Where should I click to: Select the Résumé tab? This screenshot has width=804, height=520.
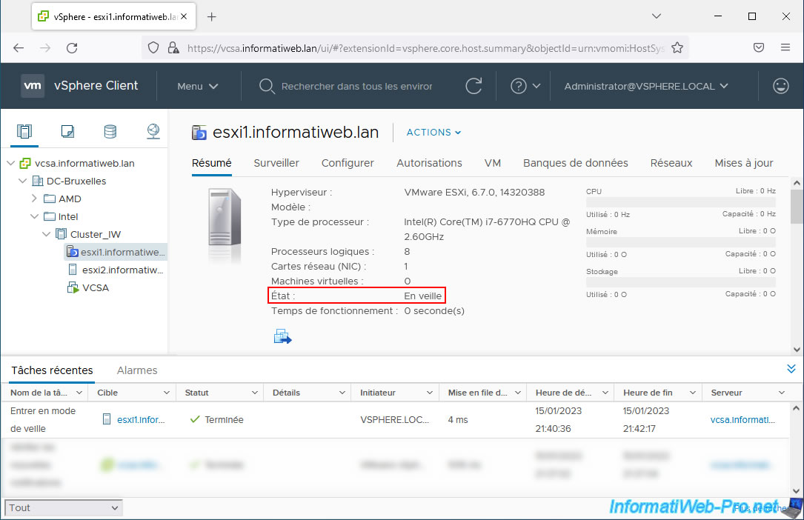[x=212, y=163]
